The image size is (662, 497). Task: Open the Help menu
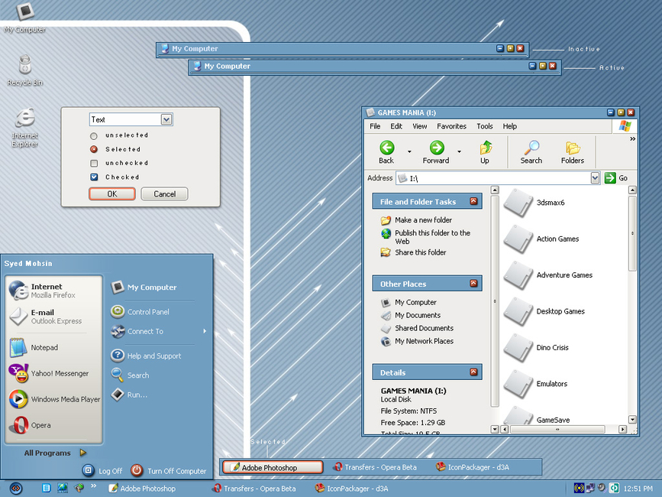(509, 126)
